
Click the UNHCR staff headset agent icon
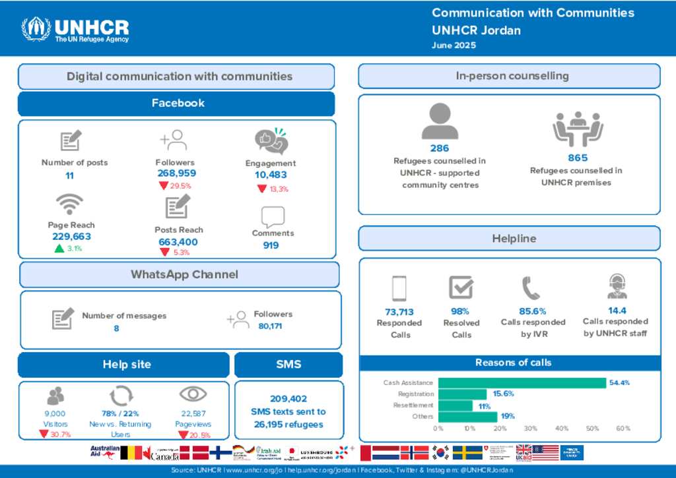click(x=617, y=287)
